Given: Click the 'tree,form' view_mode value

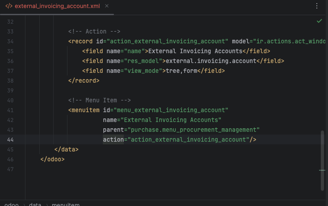Looking at the screenshot, I should [x=181, y=71].
